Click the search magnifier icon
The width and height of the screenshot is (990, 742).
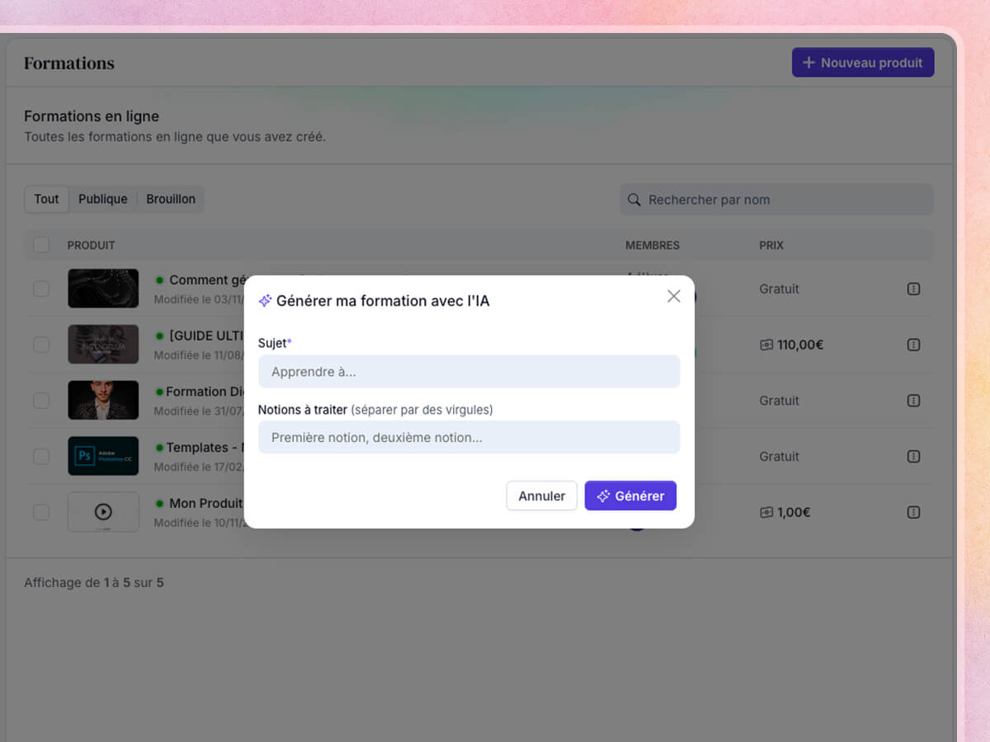pyautogui.click(x=634, y=200)
